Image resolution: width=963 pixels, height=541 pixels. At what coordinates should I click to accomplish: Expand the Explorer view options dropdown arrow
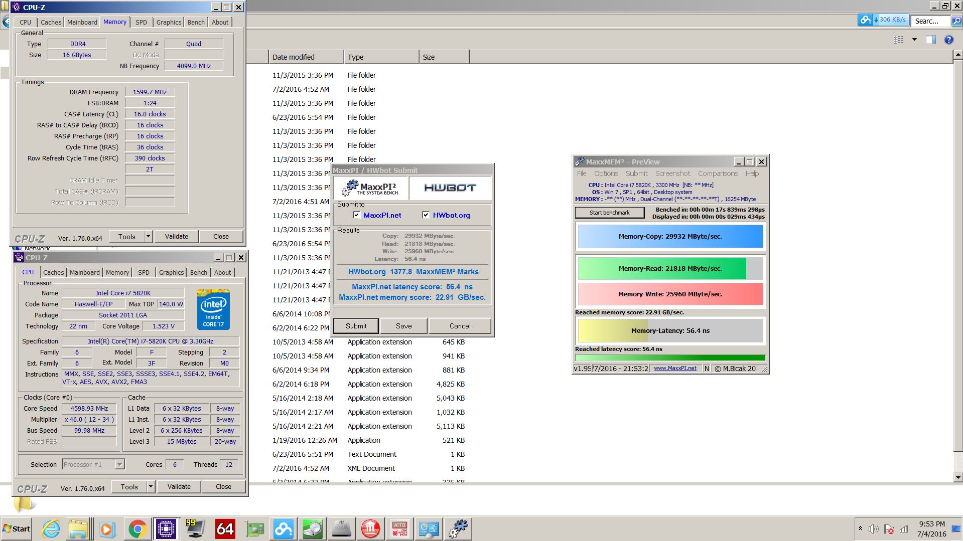(x=914, y=40)
